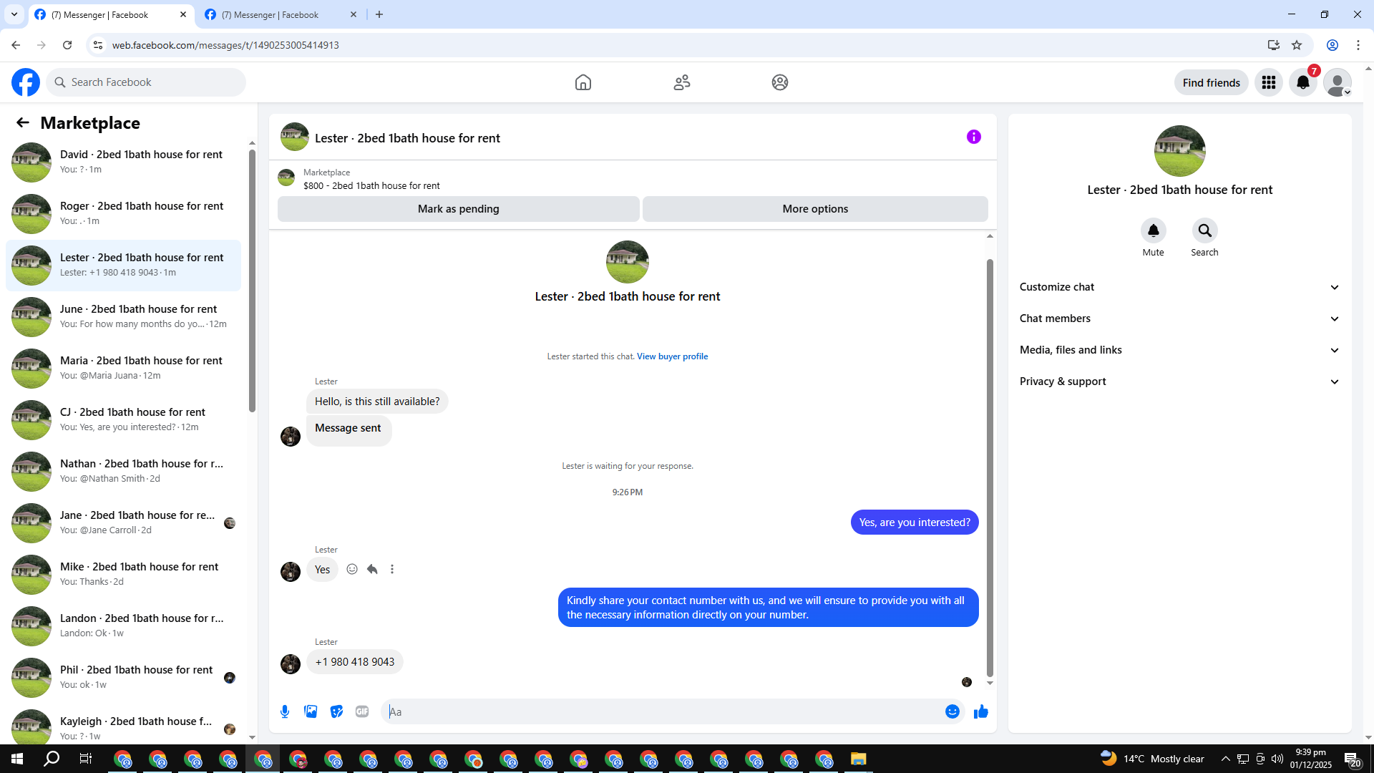Open Windows taskbar search
1374x773 pixels.
click(x=52, y=759)
